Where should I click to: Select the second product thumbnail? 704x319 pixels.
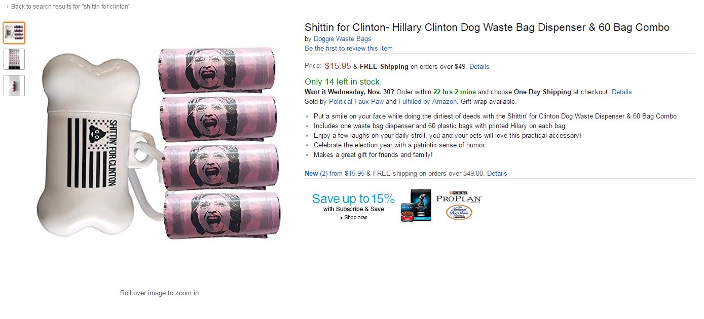point(14,59)
